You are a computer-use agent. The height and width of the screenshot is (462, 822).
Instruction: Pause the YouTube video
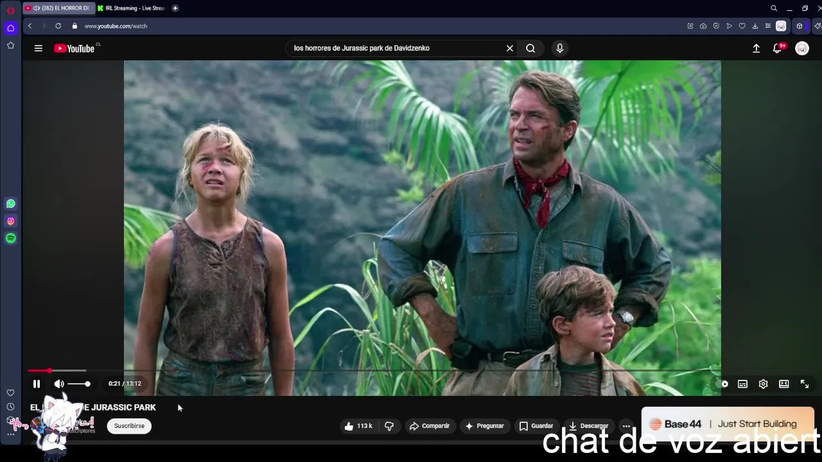[37, 384]
